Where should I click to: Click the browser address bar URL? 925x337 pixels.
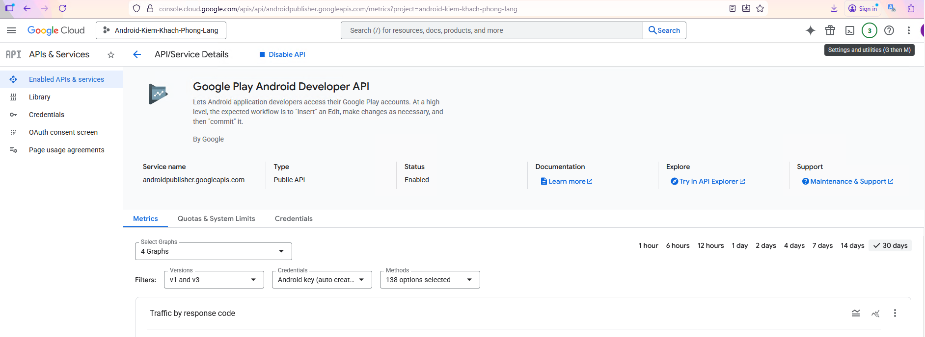pyautogui.click(x=338, y=9)
